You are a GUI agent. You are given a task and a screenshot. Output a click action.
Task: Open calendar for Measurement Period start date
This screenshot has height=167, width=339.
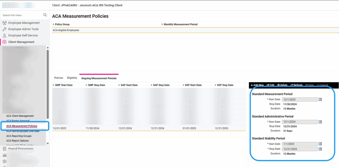pyautogui.click(x=320, y=99)
